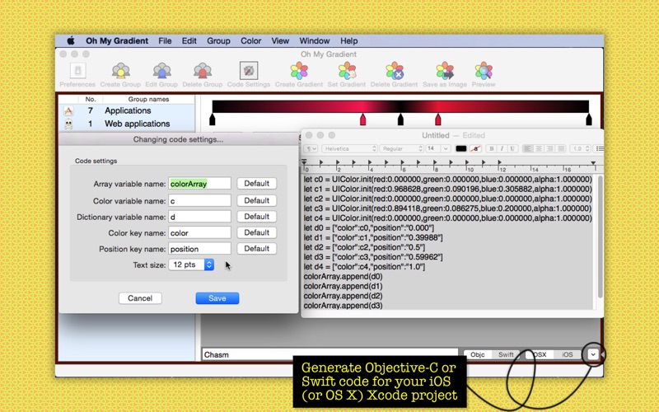659x412 pixels.
Task: Click the Web applications skull icon
Action: [x=68, y=124]
